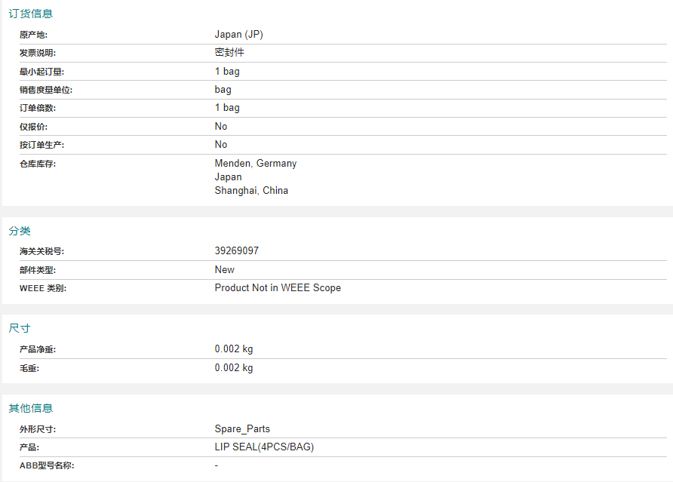Select the 产品净重 0.002 kg value
This screenshot has height=482, width=673.
(233, 349)
